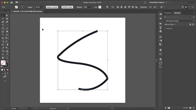Click Horizontal Align Left button

point(118,7)
